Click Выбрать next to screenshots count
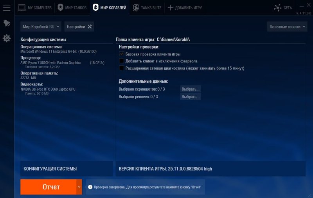The image size is (313, 198). click(191, 89)
